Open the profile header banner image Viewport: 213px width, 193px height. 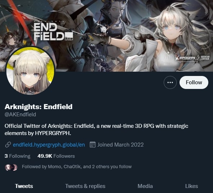pos(106,36)
